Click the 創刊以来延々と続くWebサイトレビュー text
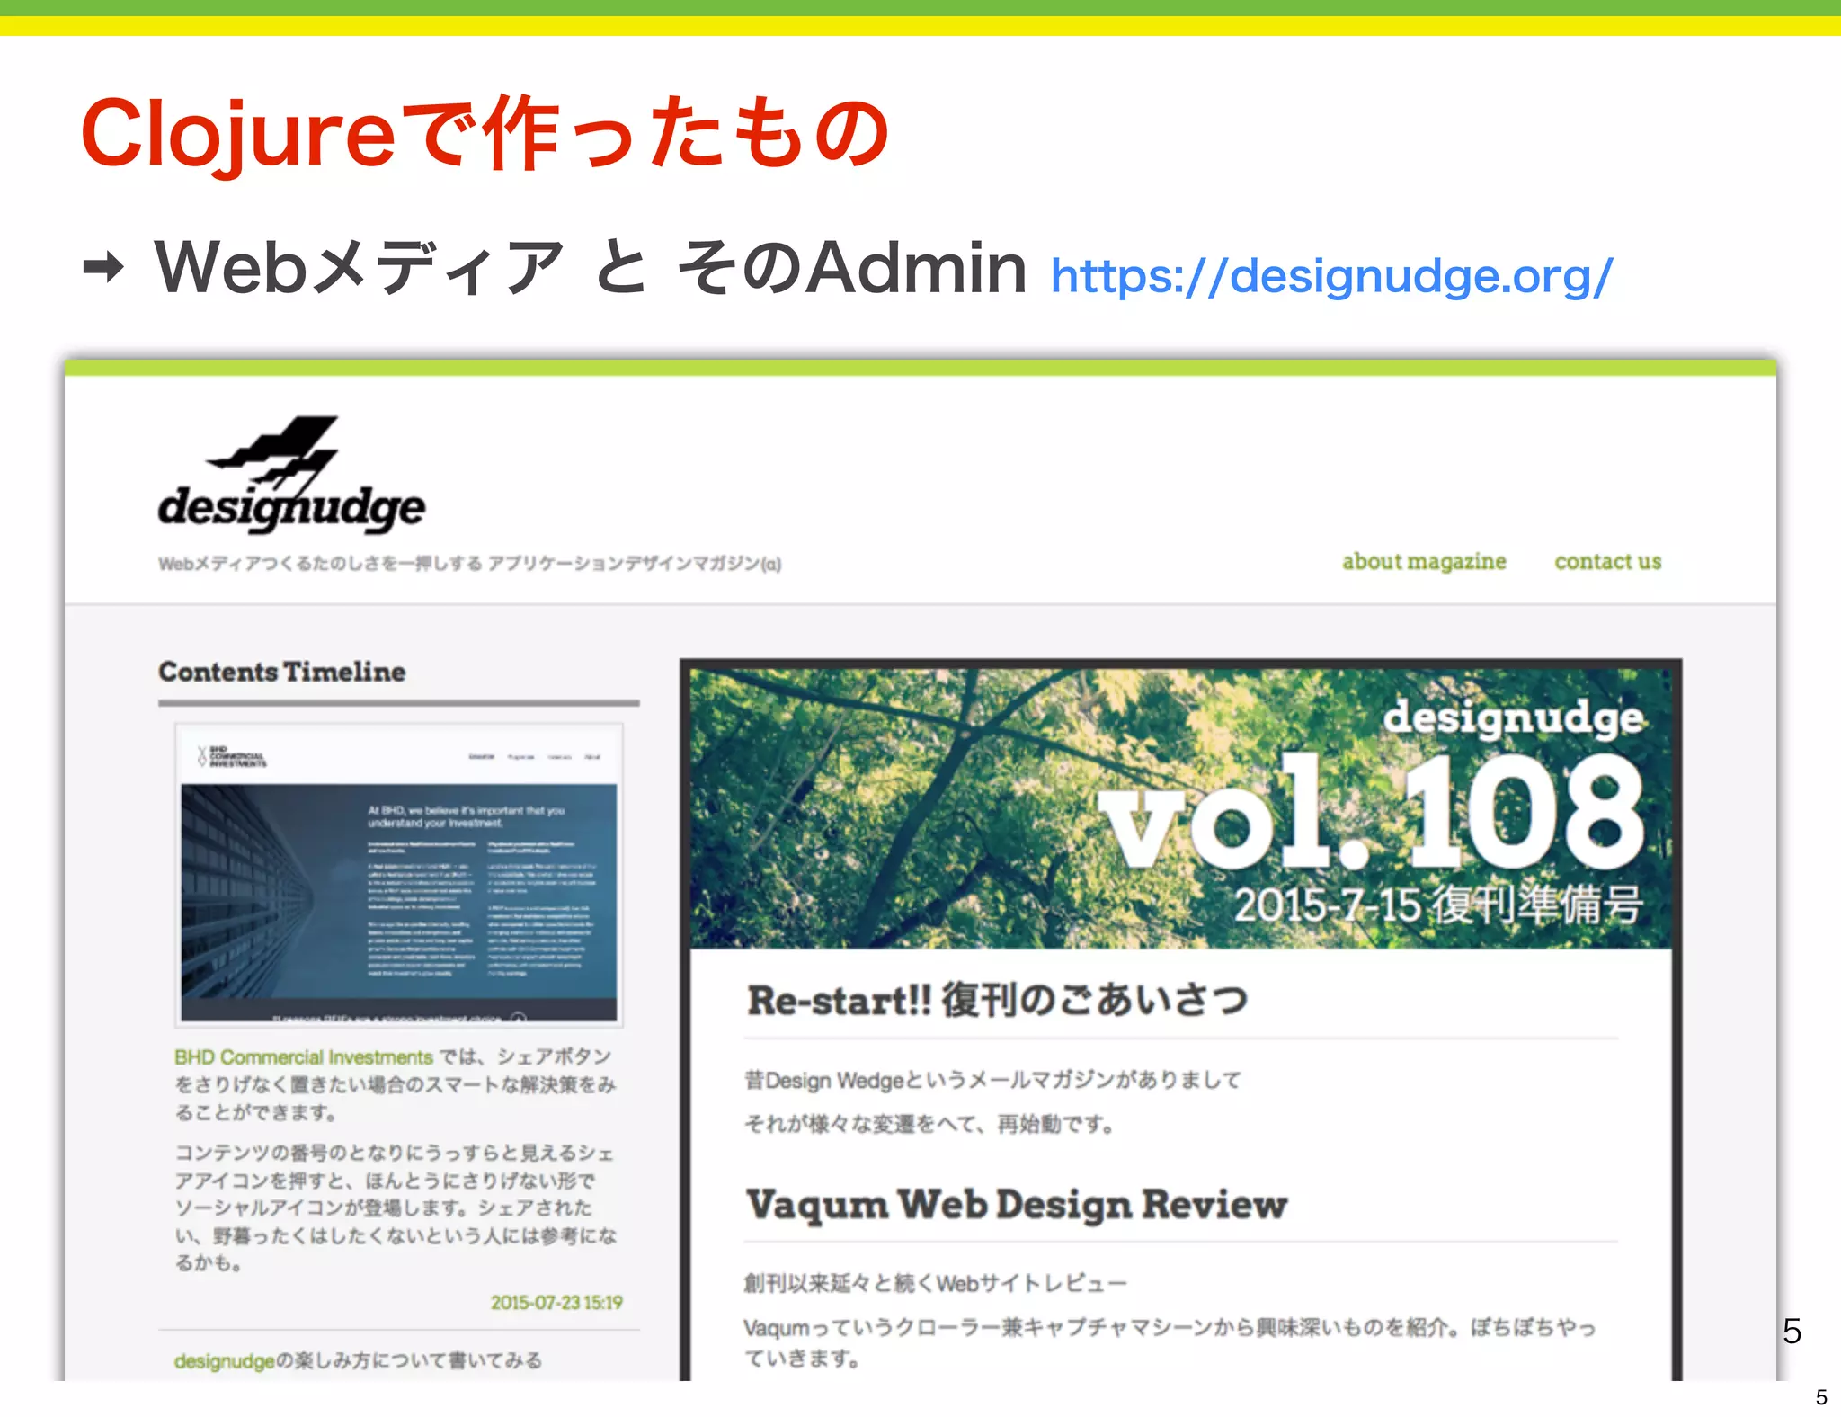The height and width of the screenshot is (1417, 1841). [935, 1283]
